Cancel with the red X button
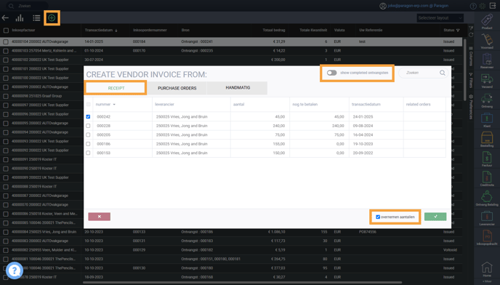This screenshot has width=500, height=285. click(x=99, y=217)
